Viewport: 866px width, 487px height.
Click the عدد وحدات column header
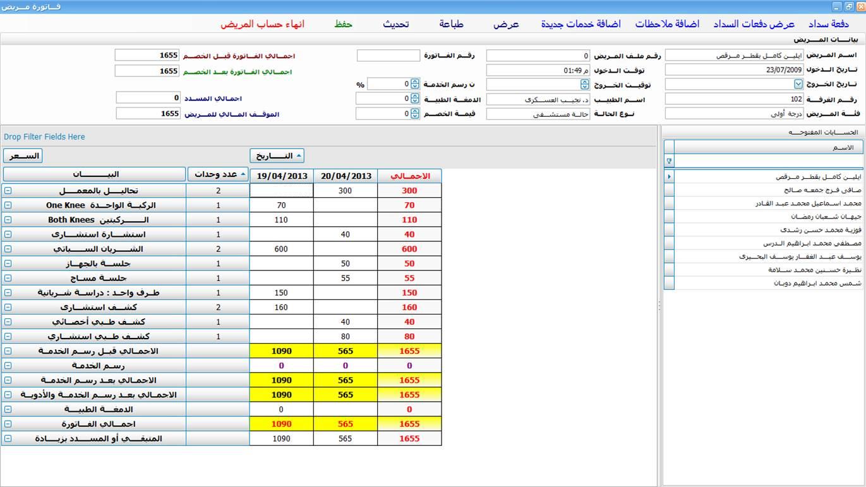tap(217, 174)
